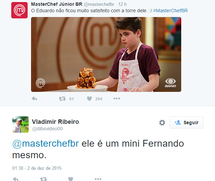The width and height of the screenshot is (215, 181).
Task: Open the 01:30 - 2 de dez timestamp
Action: click(x=37, y=168)
